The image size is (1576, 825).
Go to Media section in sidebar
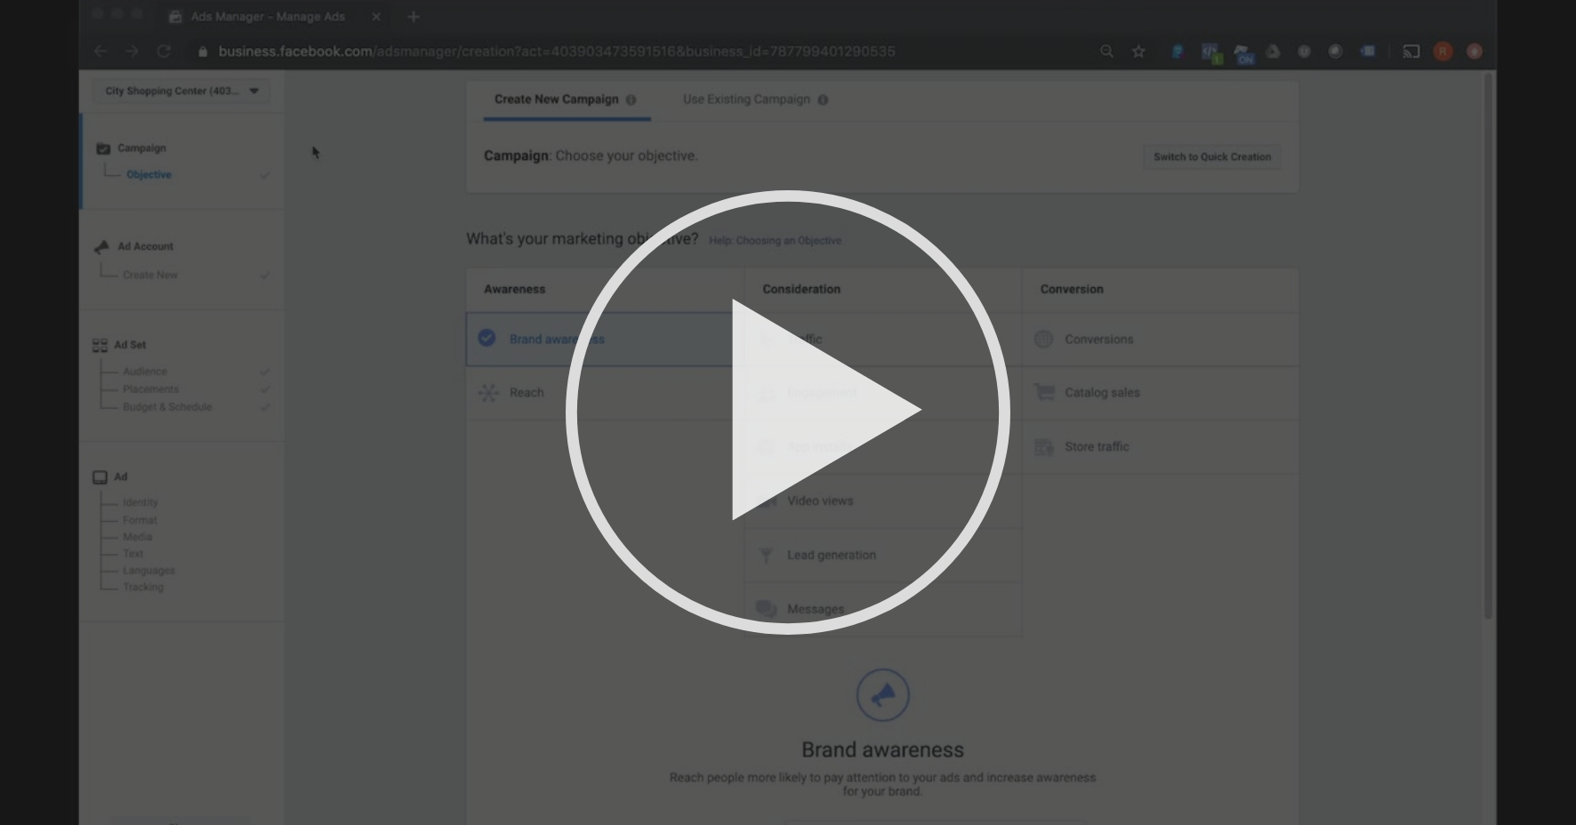coord(138,537)
